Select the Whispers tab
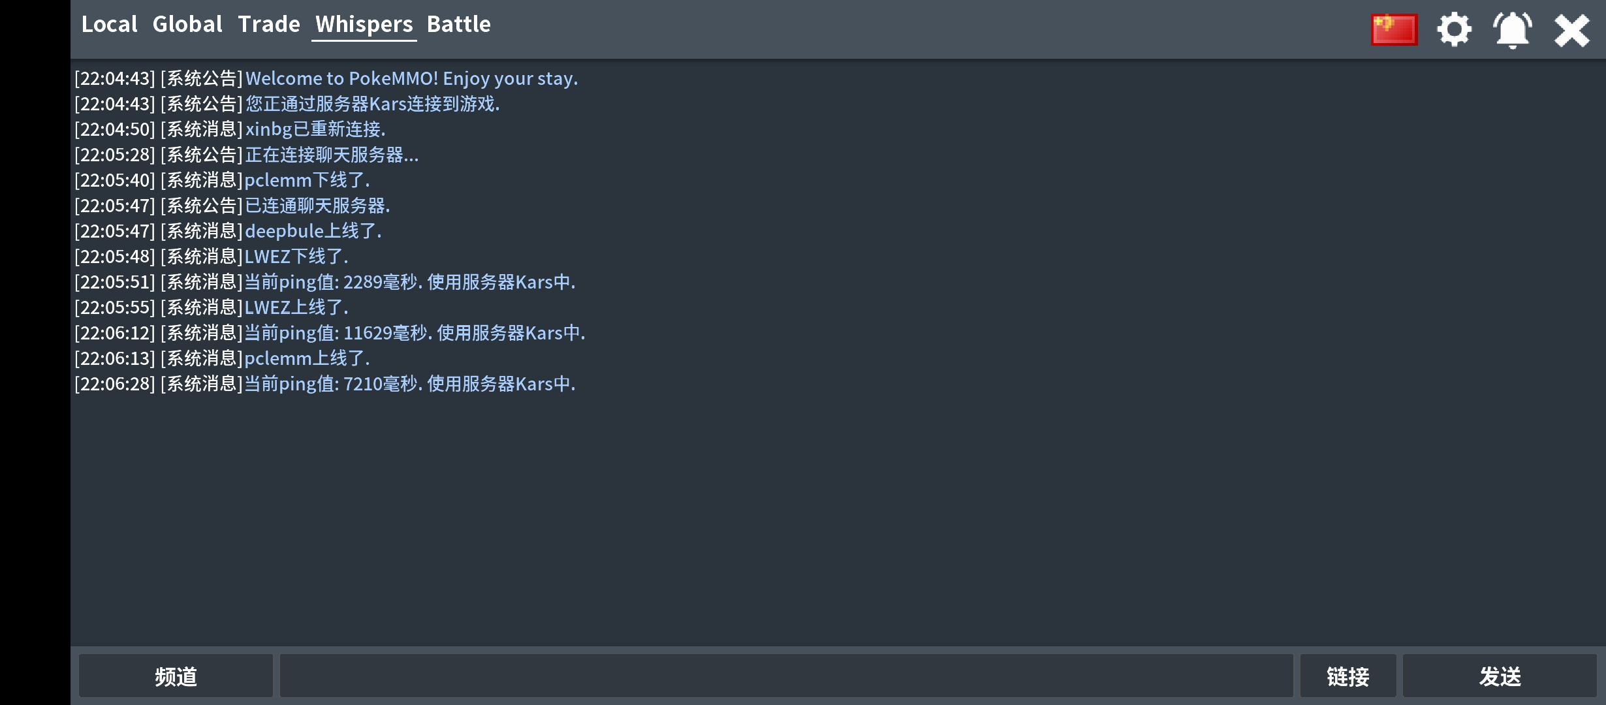The width and height of the screenshot is (1606, 705). [x=364, y=25]
